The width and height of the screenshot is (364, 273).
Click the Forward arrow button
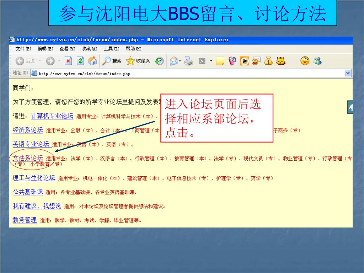pyautogui.click(x=50, y=61)
